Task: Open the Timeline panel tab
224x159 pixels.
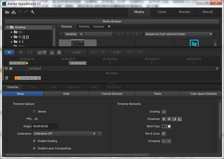Action: coord(13,87)
